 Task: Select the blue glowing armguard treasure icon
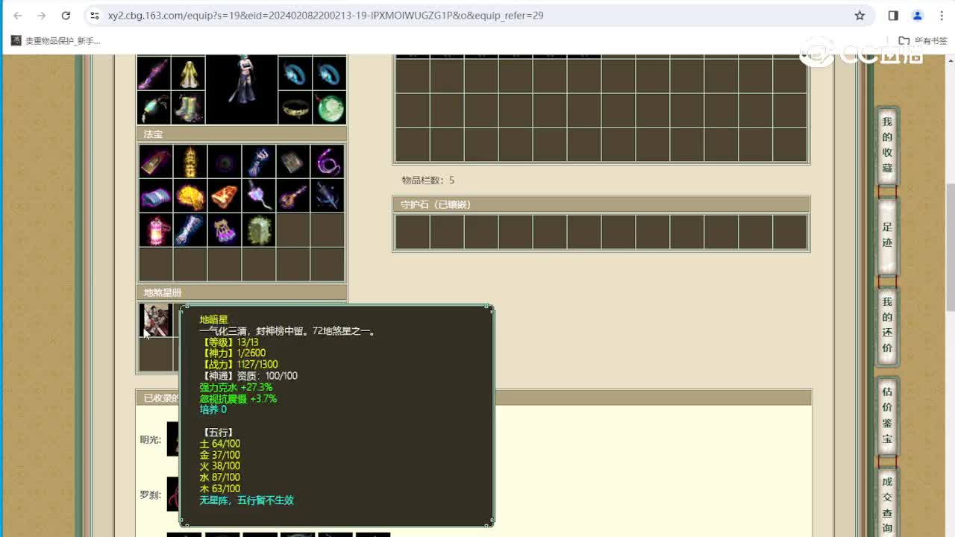click(190, 230)
